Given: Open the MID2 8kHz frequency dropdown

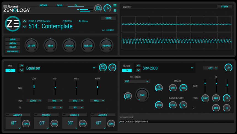Looking at the screenshot, I should 76,101.
